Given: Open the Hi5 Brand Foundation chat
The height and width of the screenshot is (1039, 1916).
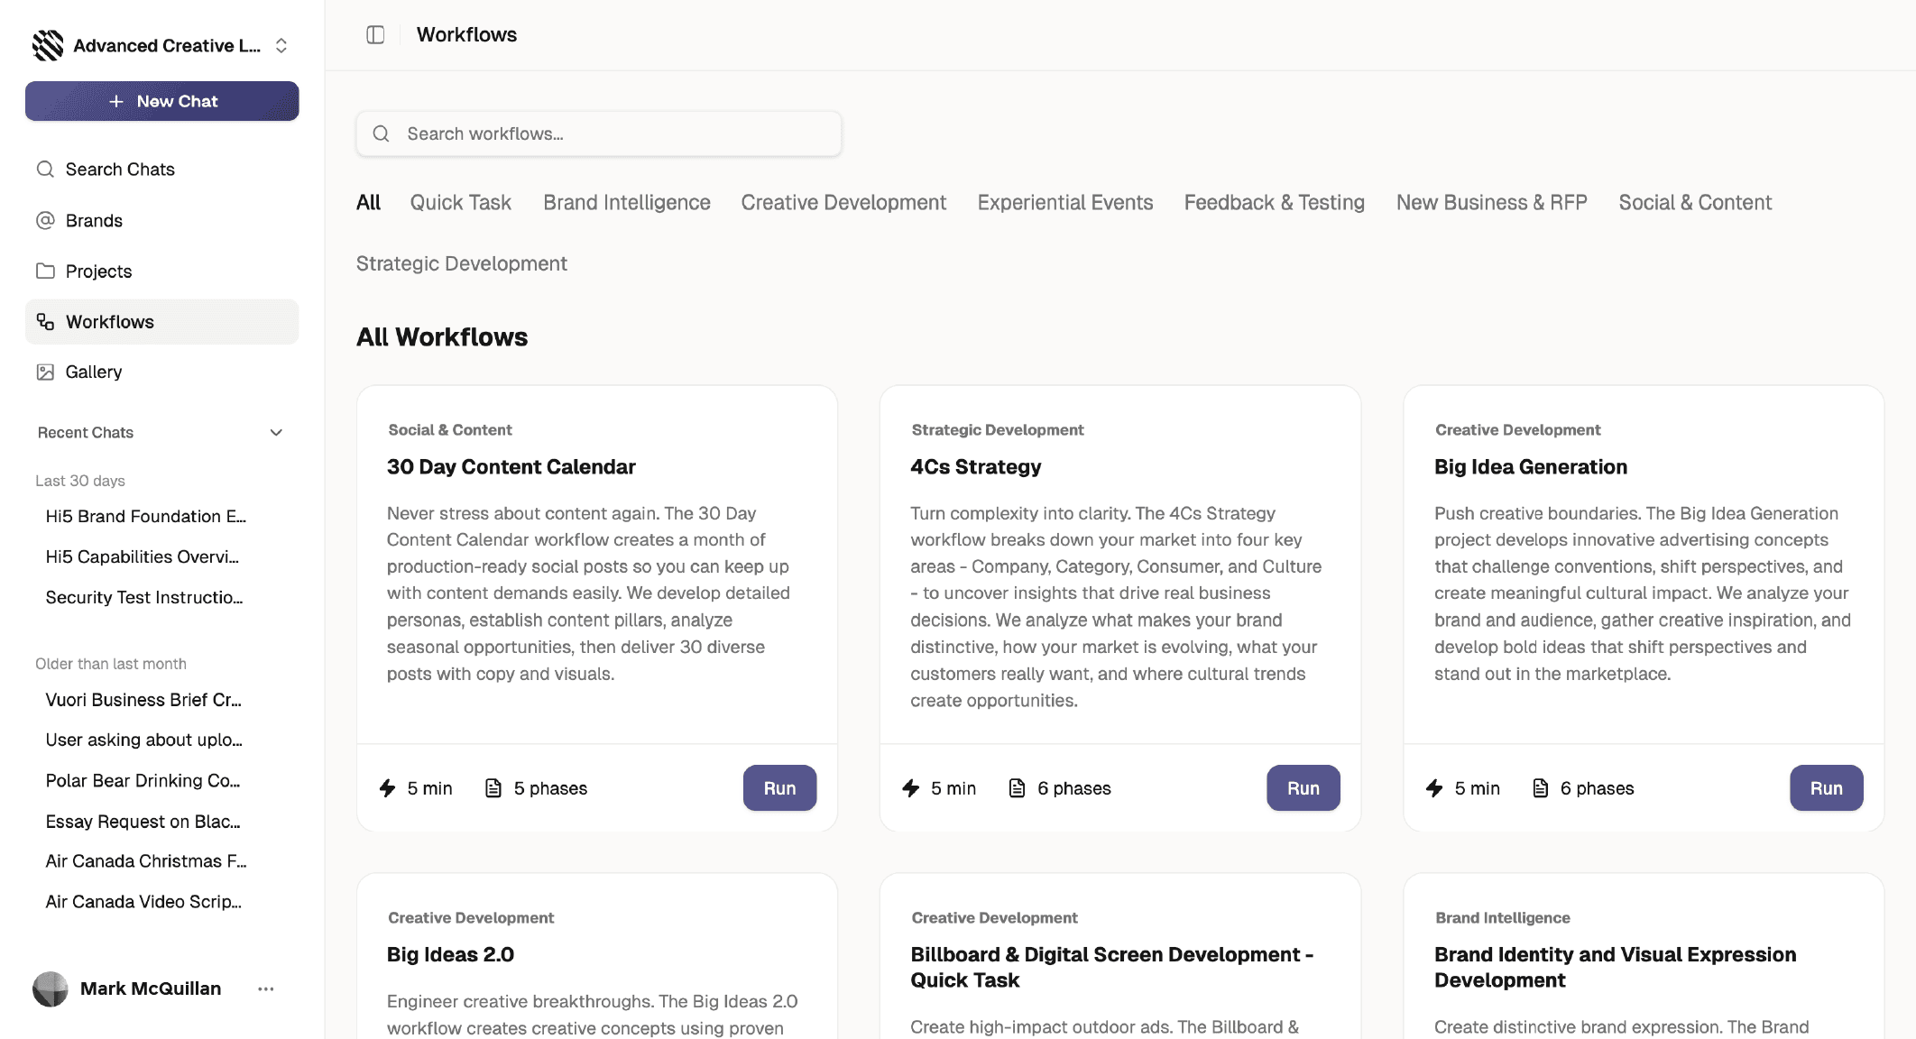Looking at the screenshot, I should (144, 516).
